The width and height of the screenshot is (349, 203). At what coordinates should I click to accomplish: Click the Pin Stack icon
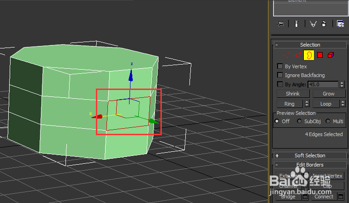click(x=280, y=24)
